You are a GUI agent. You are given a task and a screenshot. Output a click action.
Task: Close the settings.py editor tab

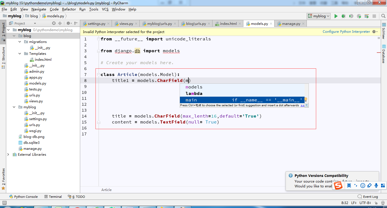[109, 24]
